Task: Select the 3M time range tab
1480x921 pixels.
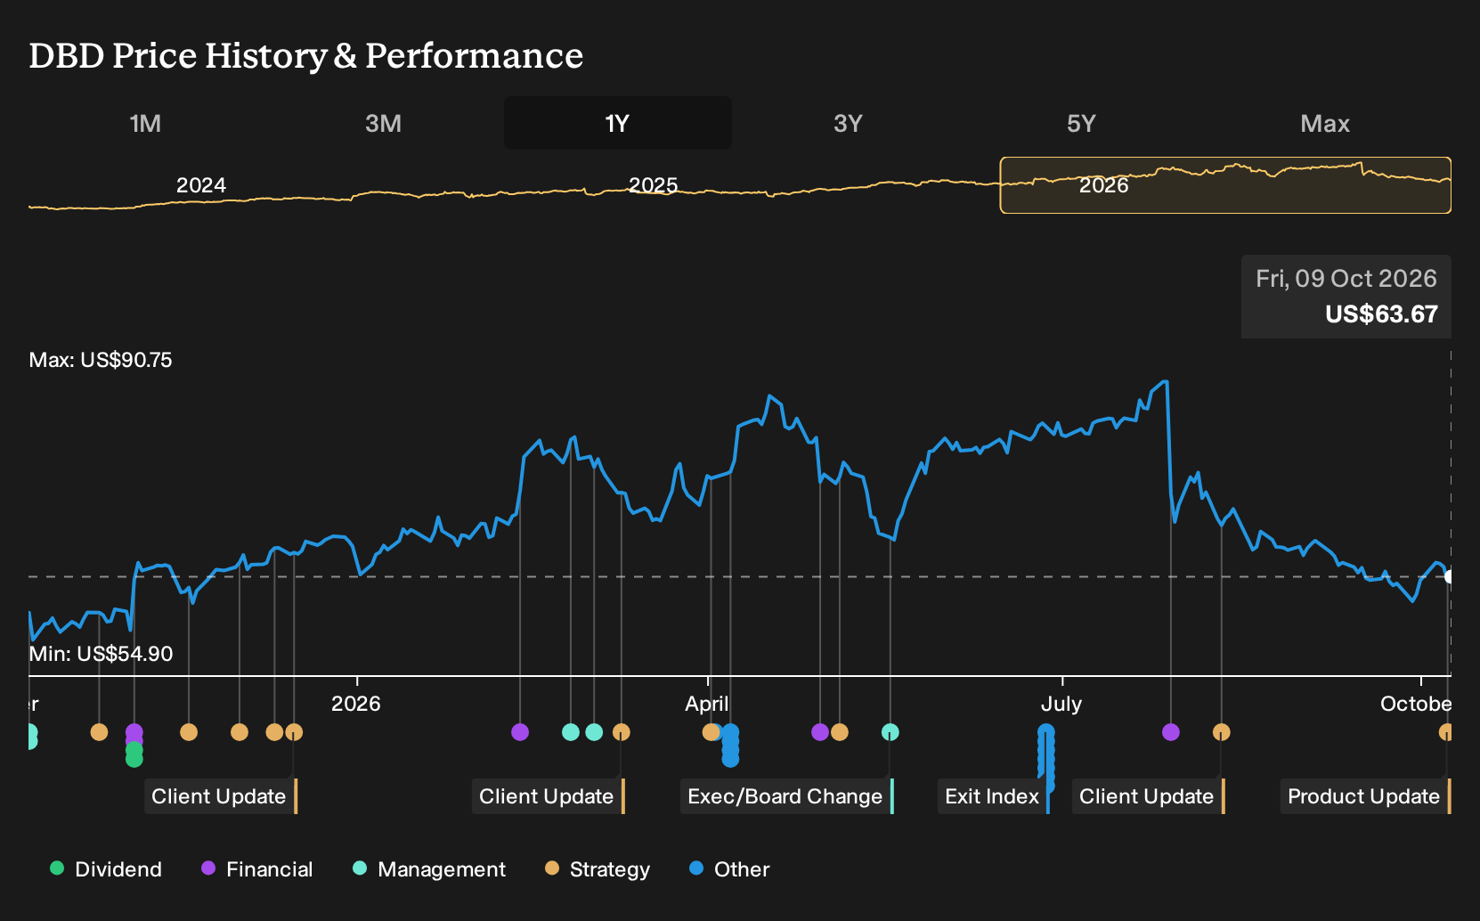Action: (x=383, y=123)
